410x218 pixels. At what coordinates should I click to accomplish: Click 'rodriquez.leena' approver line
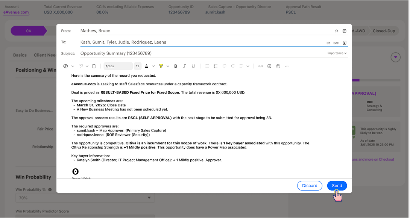coord(113,135)
